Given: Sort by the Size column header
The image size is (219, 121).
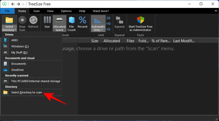Looking at the screenshot, I should pyautogui.click(x=89, y=41).
